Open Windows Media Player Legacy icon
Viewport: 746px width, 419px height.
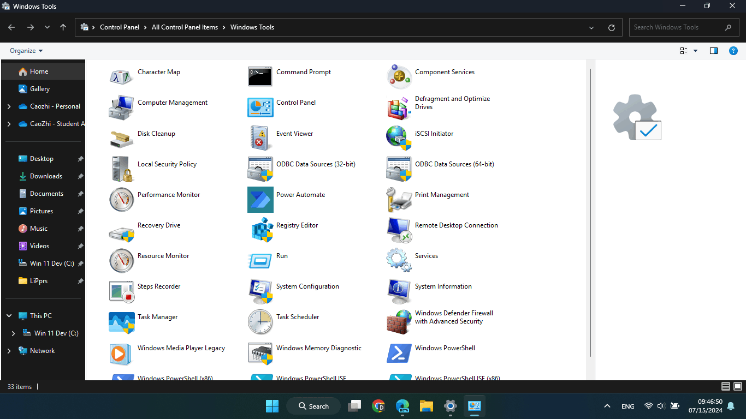[121, 353]
